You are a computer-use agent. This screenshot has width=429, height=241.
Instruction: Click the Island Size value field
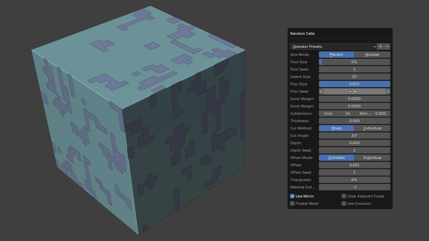[x=354, y=77]
